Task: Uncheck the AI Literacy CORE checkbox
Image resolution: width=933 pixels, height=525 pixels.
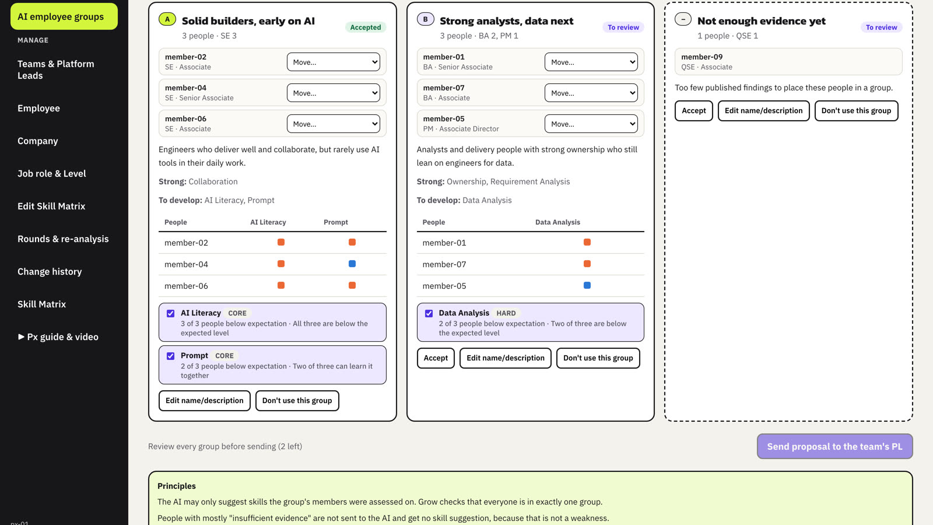Action: [171, 313]
